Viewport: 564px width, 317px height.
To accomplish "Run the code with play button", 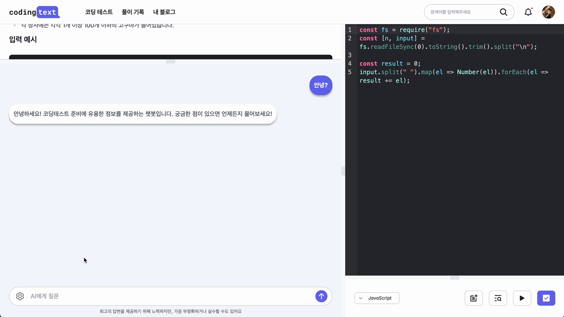I will pyautogui.click(x=522, y=298).
